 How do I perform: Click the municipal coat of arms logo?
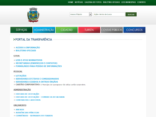(x=33, y=15)
